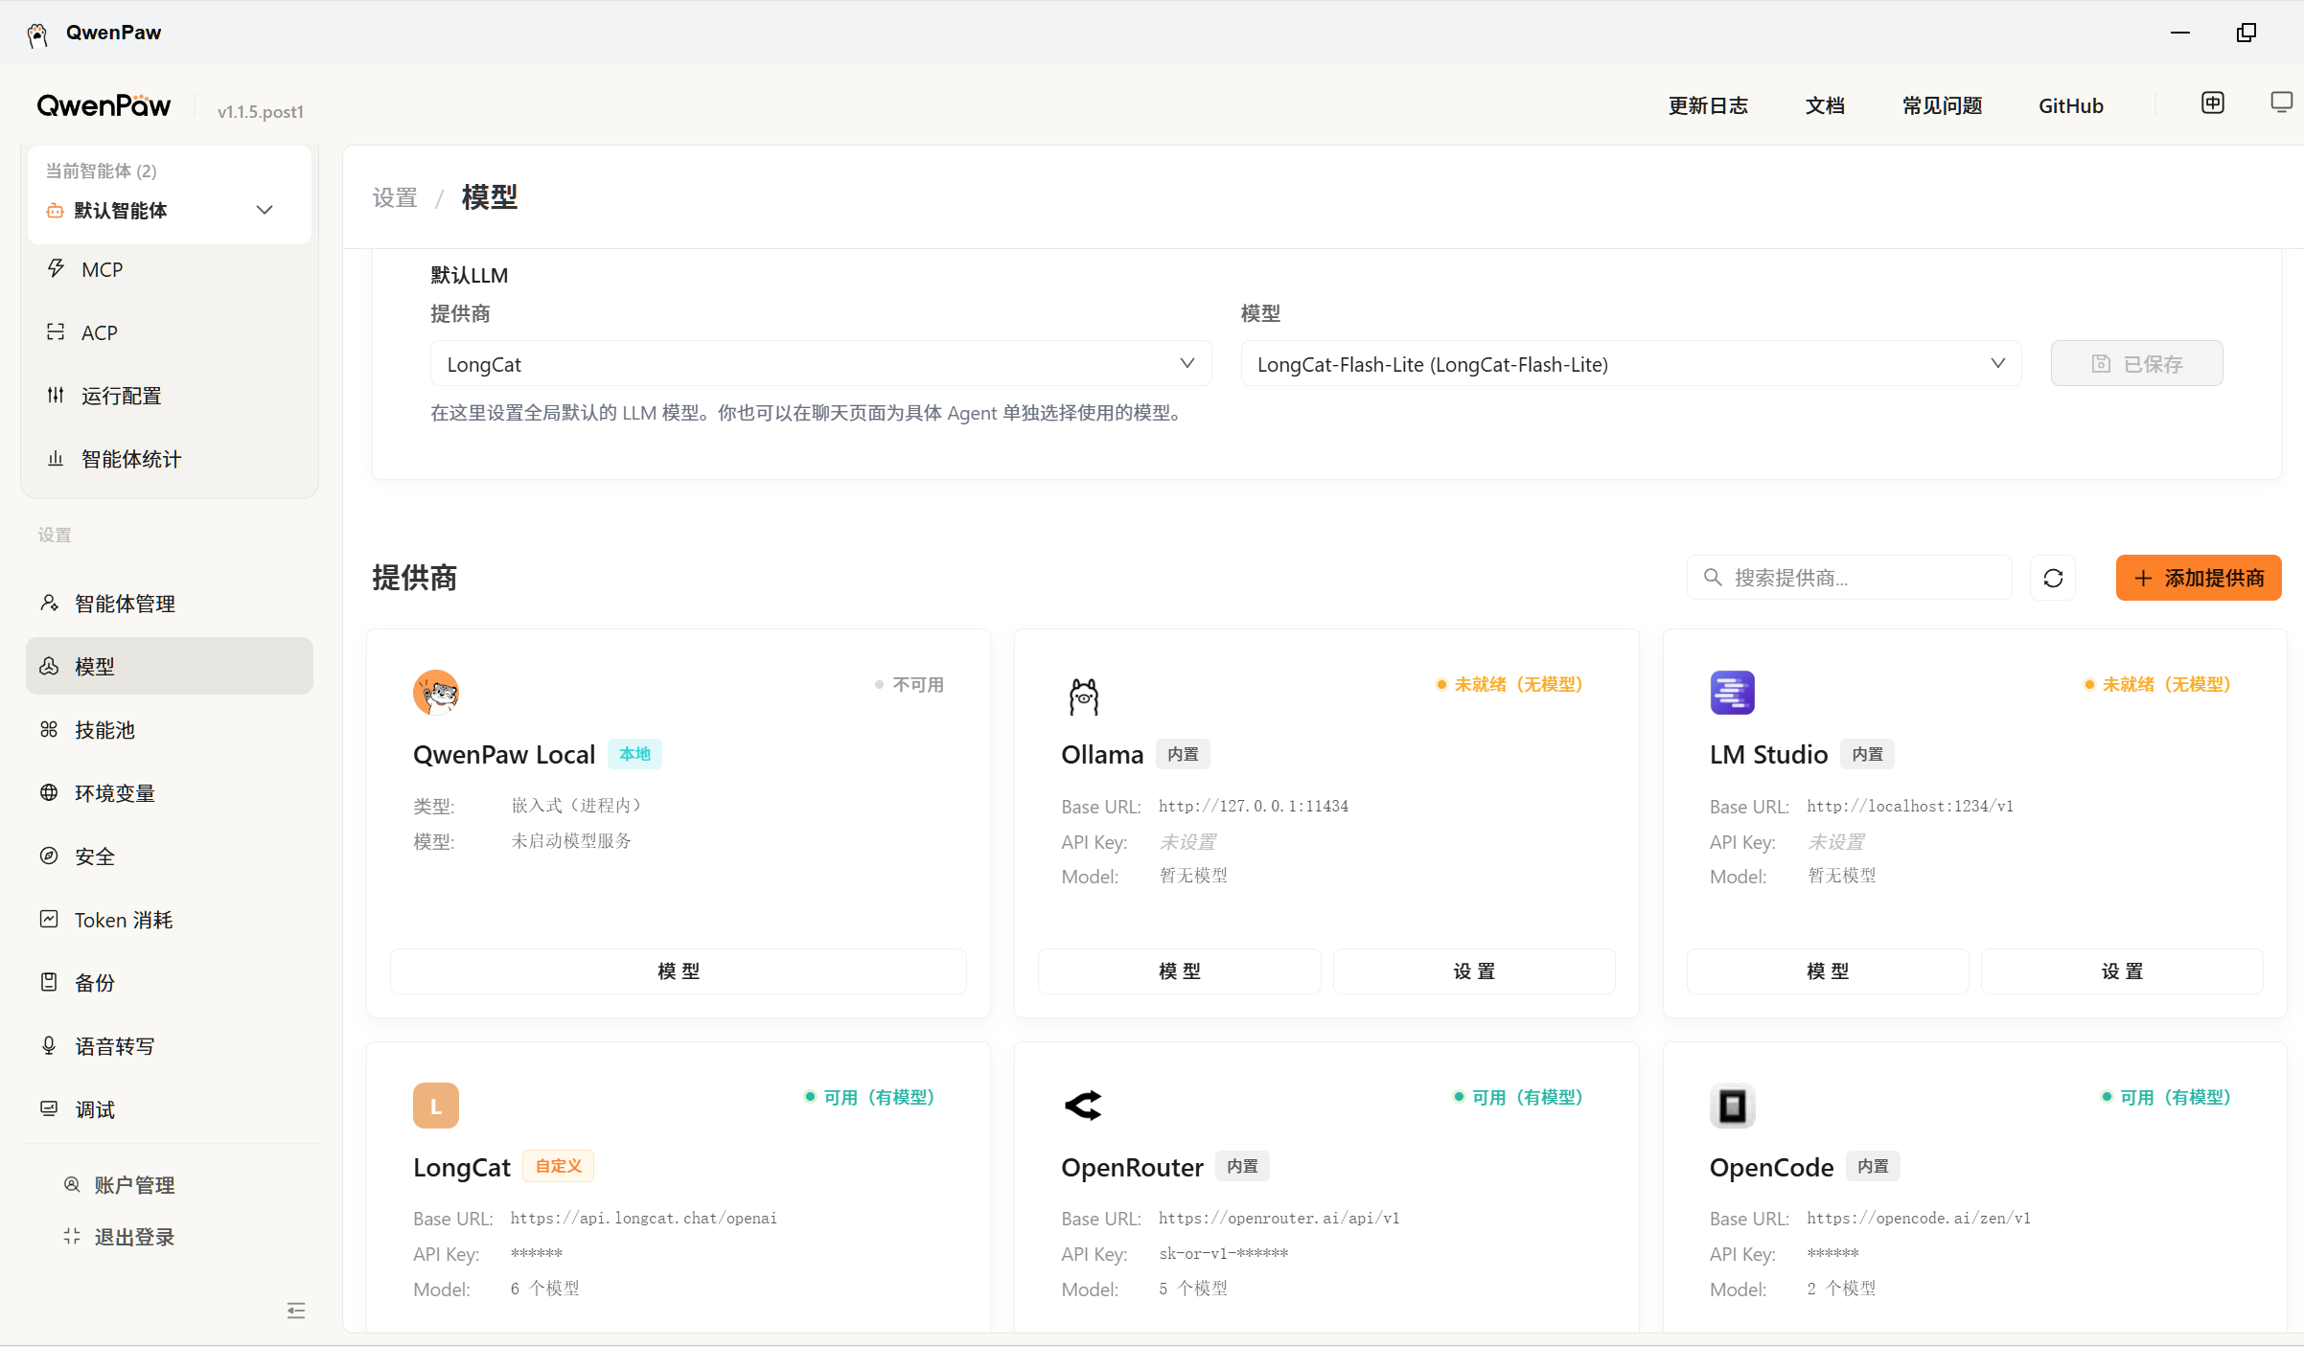Click the 不可用 status on QwenPaw Local
The image size is (2304, 1347).
(910, 684)
